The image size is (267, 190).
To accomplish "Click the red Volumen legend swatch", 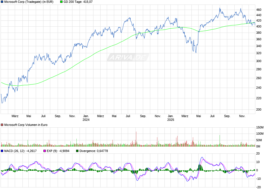I will [2, 125].
